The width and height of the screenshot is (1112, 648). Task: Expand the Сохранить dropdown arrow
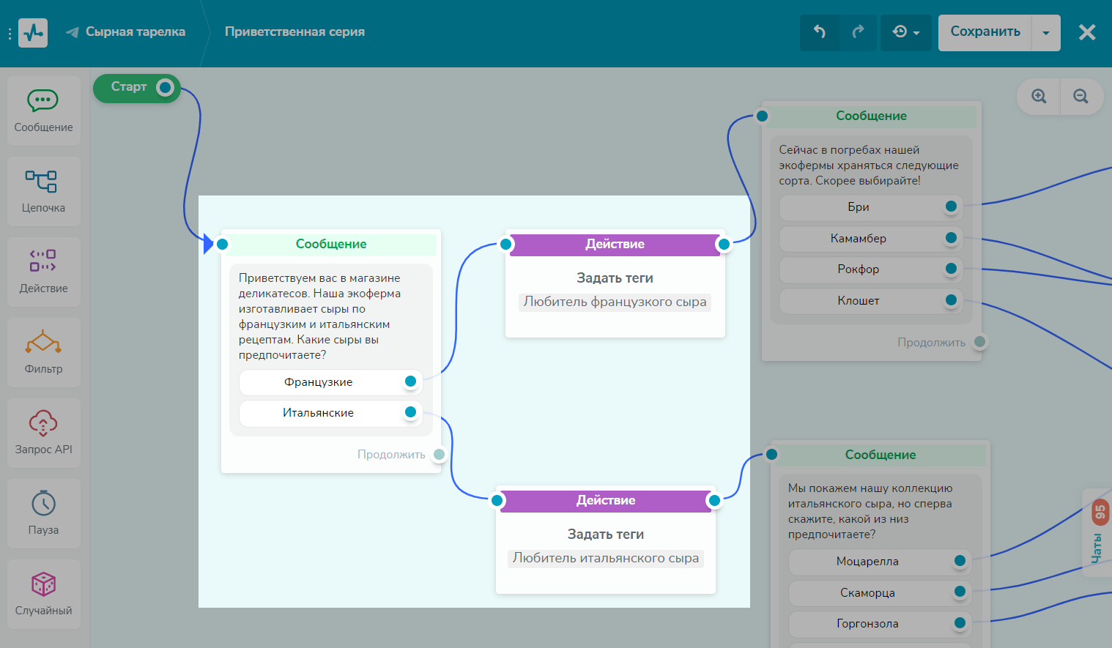(1045, 33)
